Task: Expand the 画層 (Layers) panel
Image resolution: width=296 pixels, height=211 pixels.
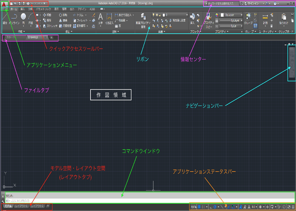Action: point(162,32)
